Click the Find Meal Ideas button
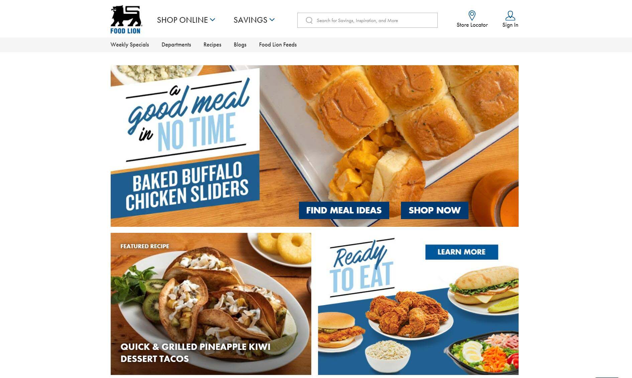 pos(344,210)
